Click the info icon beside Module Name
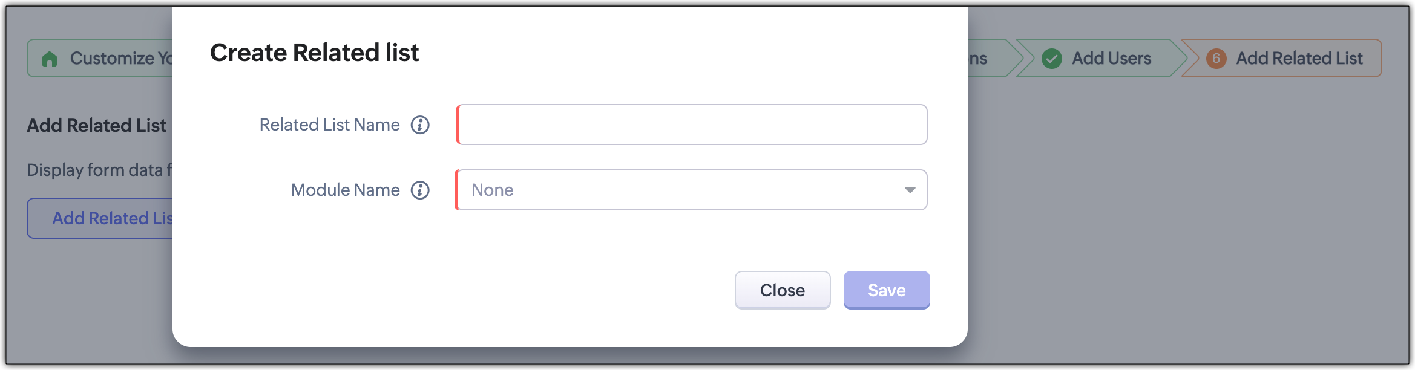 420,190
